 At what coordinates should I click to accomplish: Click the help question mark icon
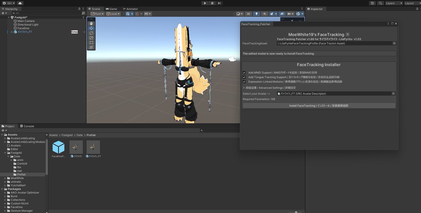[348, 34]
